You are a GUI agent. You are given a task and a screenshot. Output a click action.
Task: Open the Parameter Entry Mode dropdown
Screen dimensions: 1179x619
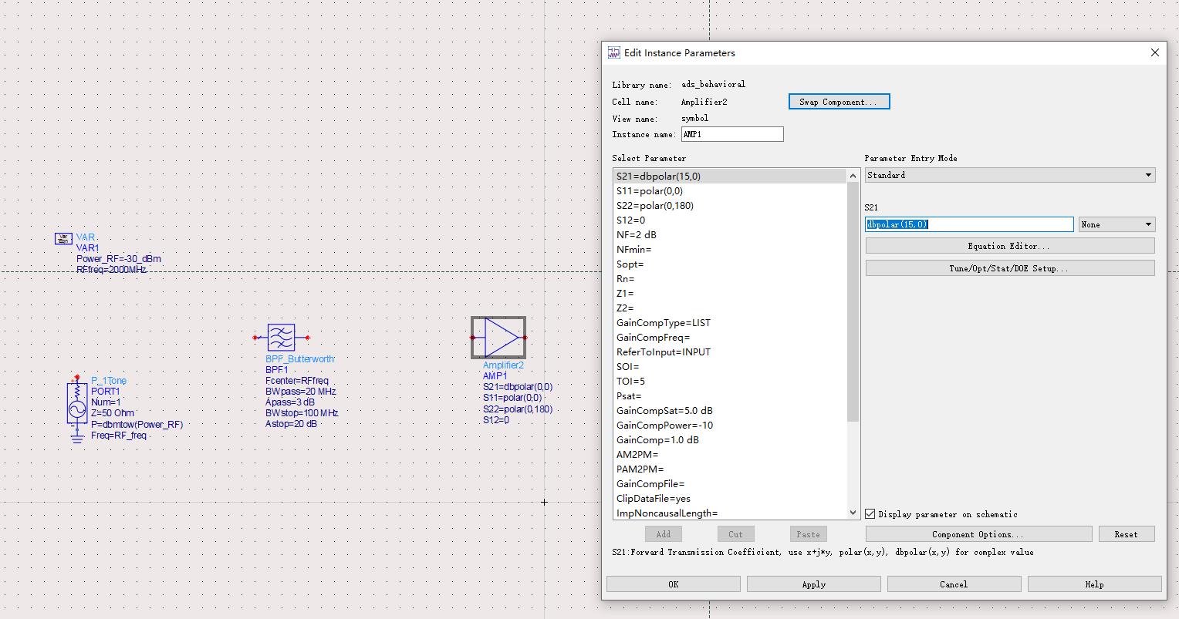(x=1010, y=175)
